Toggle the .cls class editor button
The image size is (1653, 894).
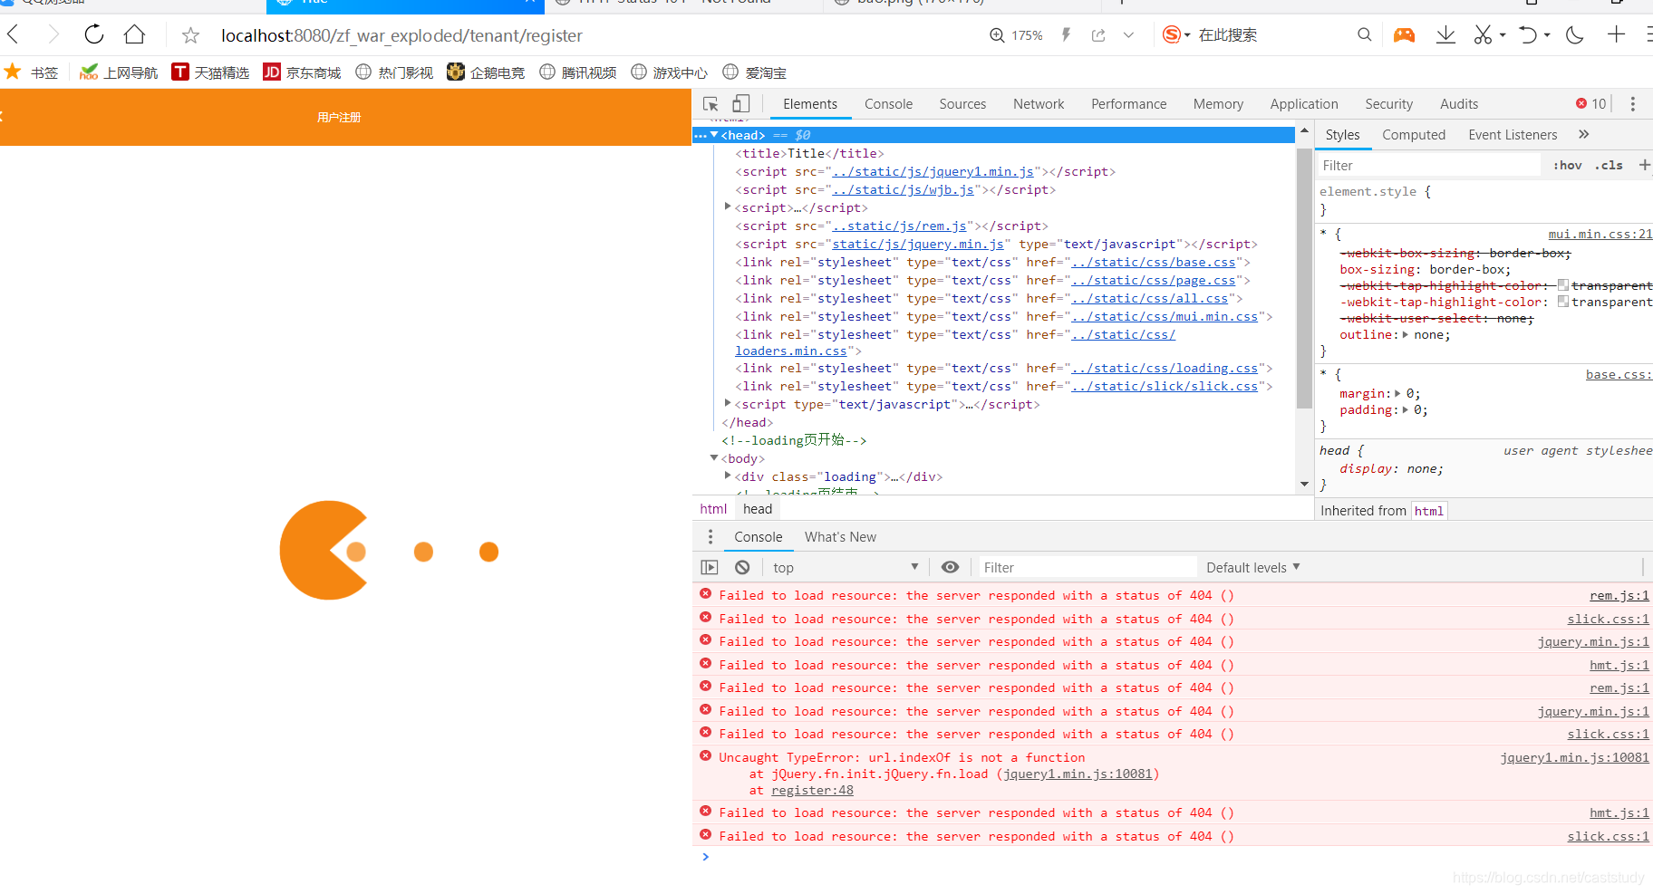[1609, 166]
